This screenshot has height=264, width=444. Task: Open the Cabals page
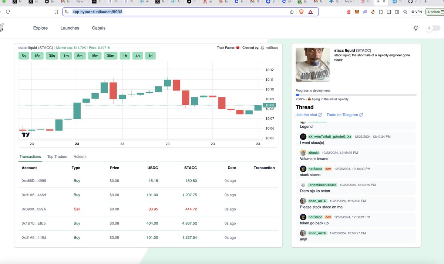99,28
